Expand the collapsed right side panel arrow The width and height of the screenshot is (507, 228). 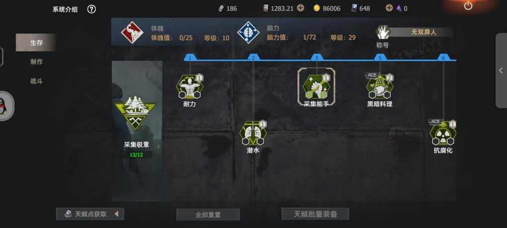click(x=501, y=71)
